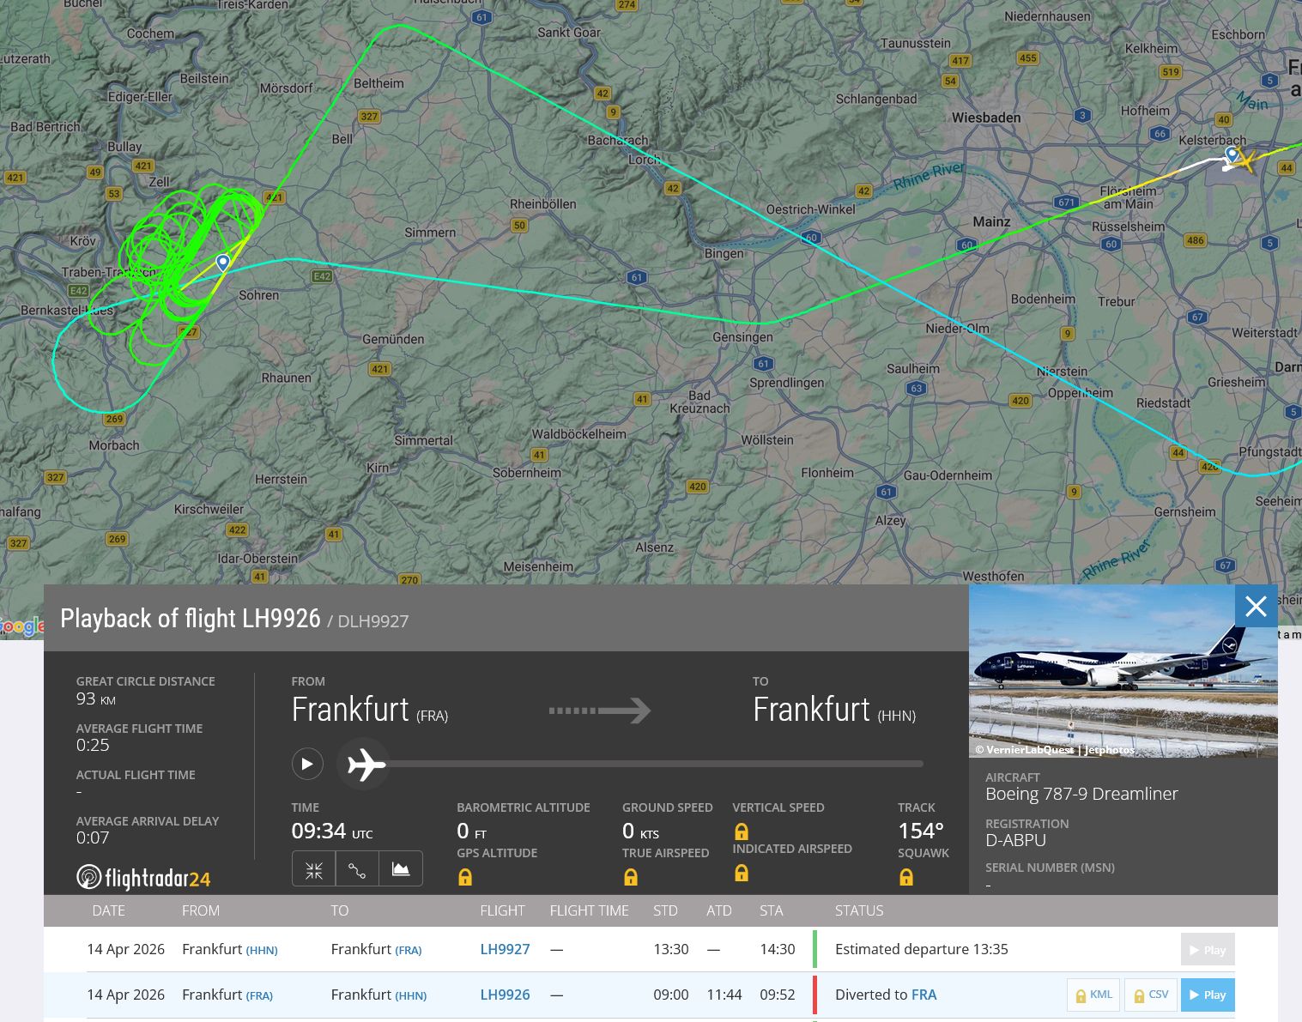
Task: Click the Hahn airport map pin
Action: 223,262
